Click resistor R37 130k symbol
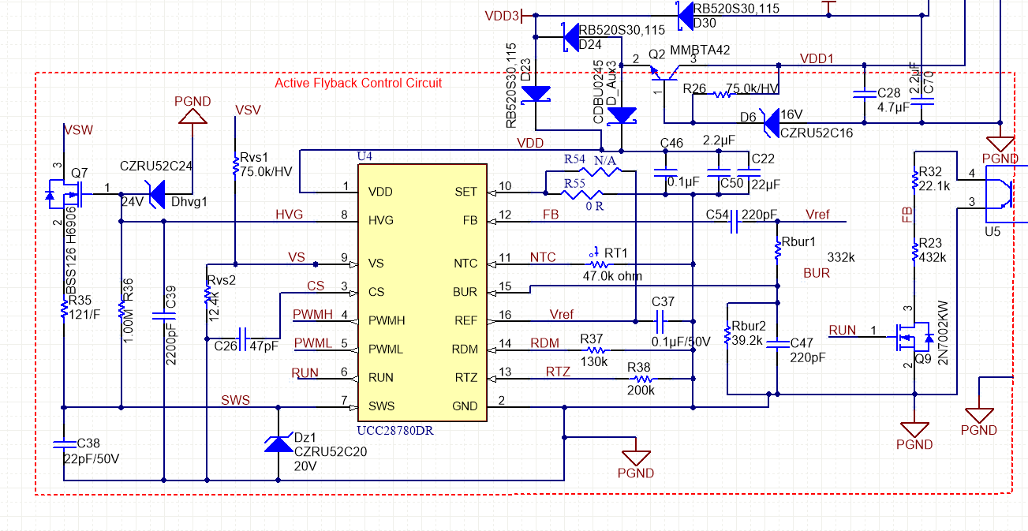 point(597,350)
